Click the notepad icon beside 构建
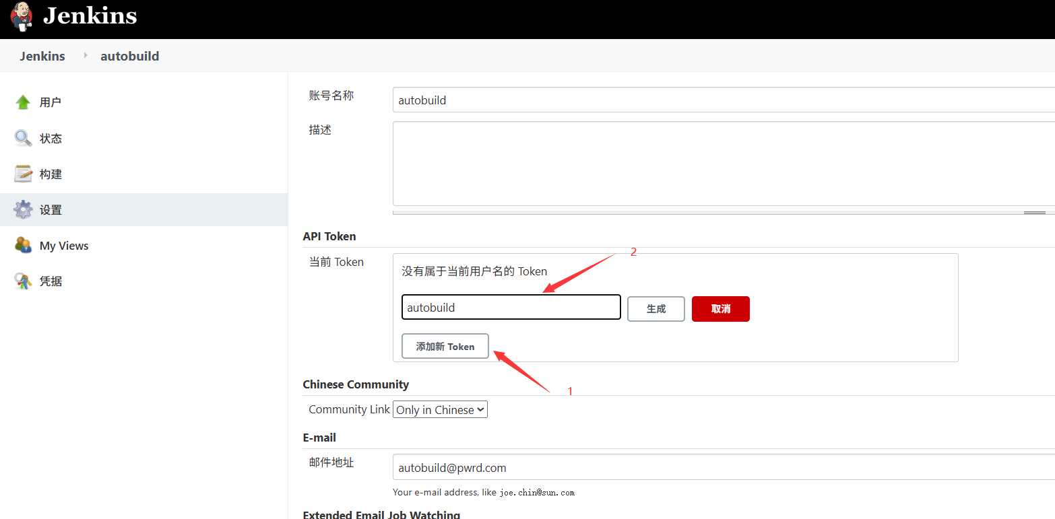Image resolution: width=1055 pixels, height=519 pixels. point(23,174)
